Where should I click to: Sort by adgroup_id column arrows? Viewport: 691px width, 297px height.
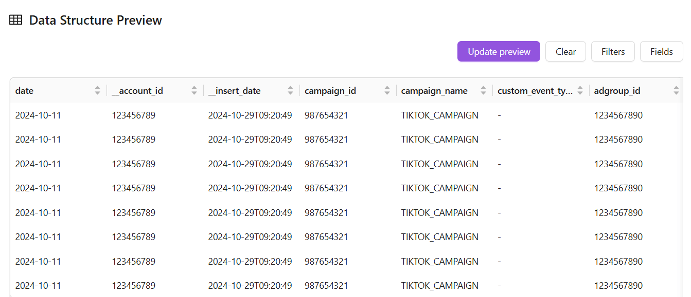coord(676,91)
